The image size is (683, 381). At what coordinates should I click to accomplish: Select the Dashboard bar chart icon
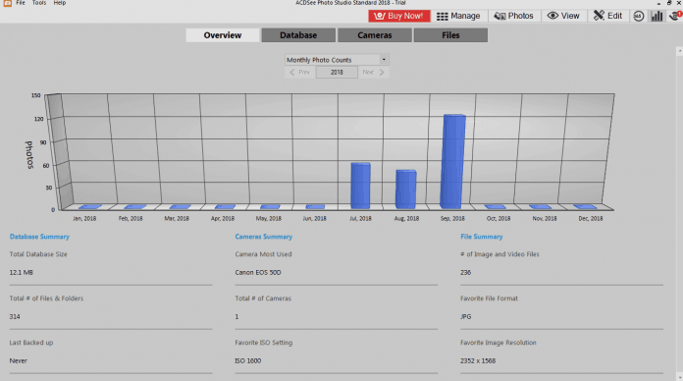coord(657,16)
